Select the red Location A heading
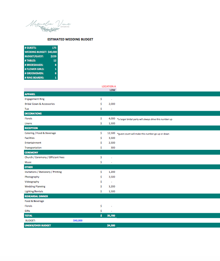Screen dimensions: 220x261 (x=109, y=86)
